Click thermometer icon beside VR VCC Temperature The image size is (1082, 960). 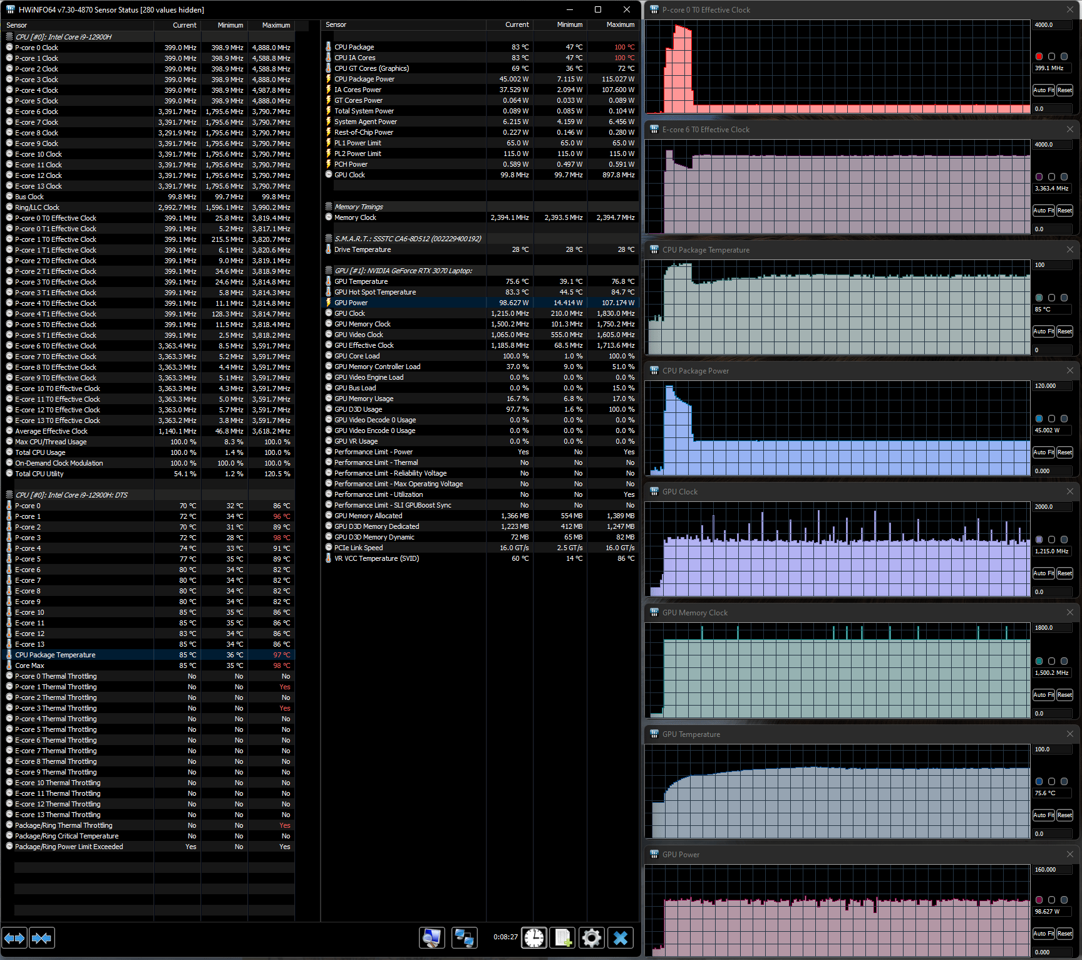coord(329,558)
